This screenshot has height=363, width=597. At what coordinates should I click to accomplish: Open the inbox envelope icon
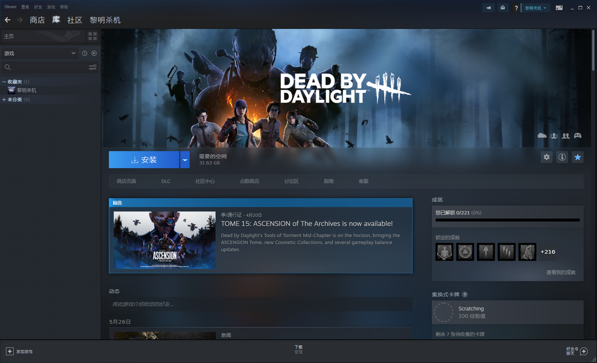coord(502,8)
